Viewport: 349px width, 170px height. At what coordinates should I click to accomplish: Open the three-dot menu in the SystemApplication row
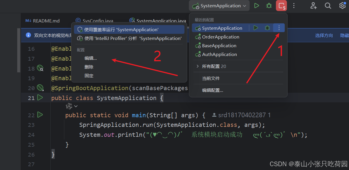(279, 28)
